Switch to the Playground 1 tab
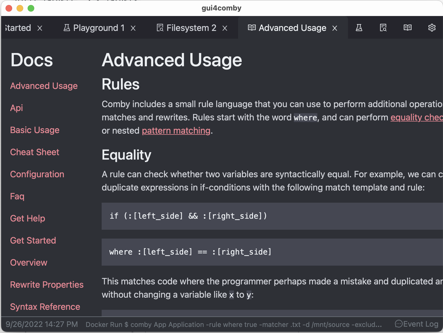 point(99,28)
